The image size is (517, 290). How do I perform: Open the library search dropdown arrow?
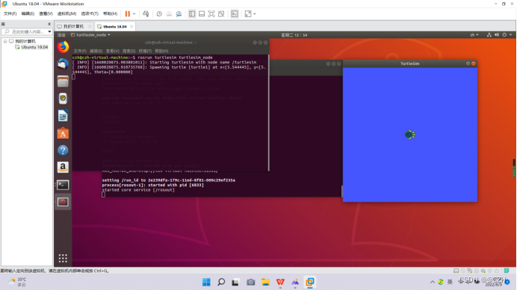(x=49, y=31)
